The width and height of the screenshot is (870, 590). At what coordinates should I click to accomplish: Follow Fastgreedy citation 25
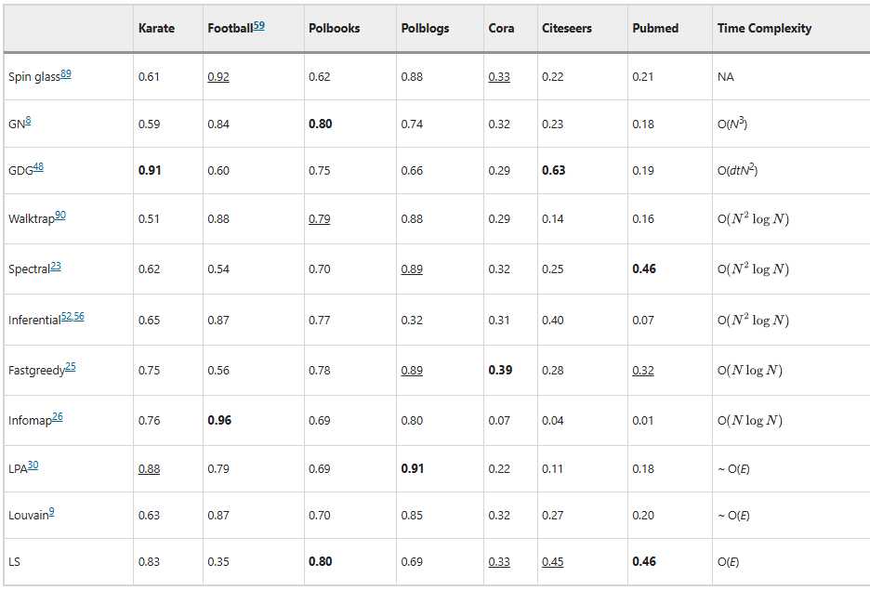click(71, 367)
